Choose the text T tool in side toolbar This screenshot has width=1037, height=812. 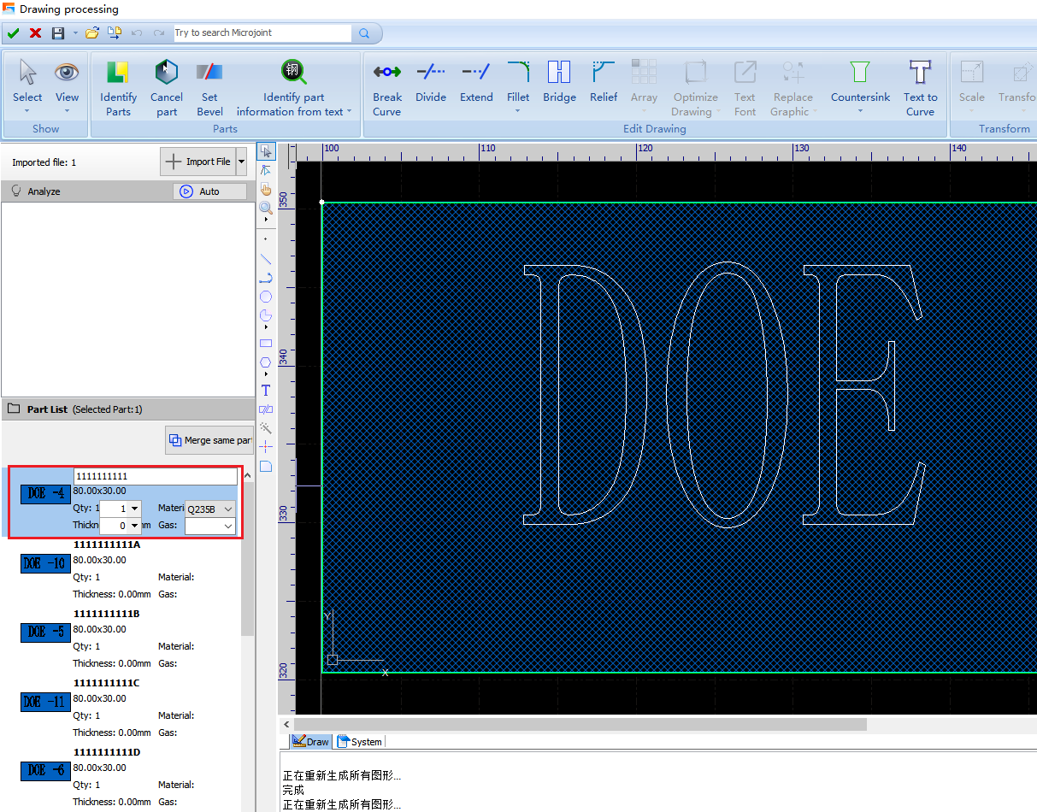pos(266,391)
